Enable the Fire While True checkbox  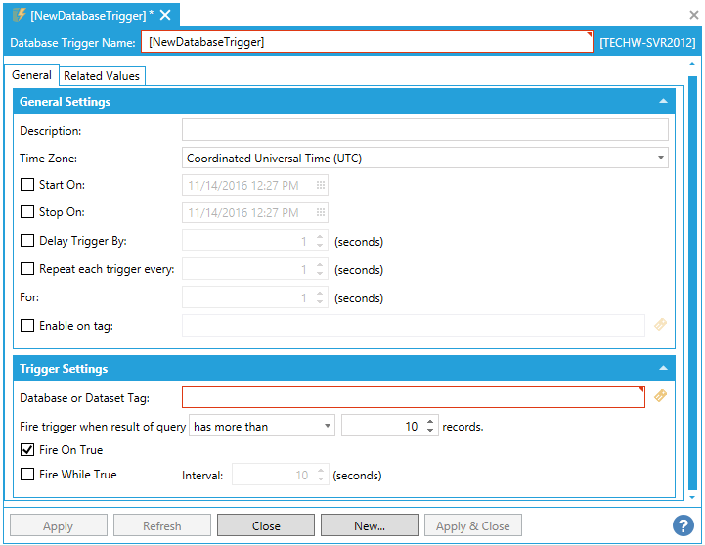[27, 475]
